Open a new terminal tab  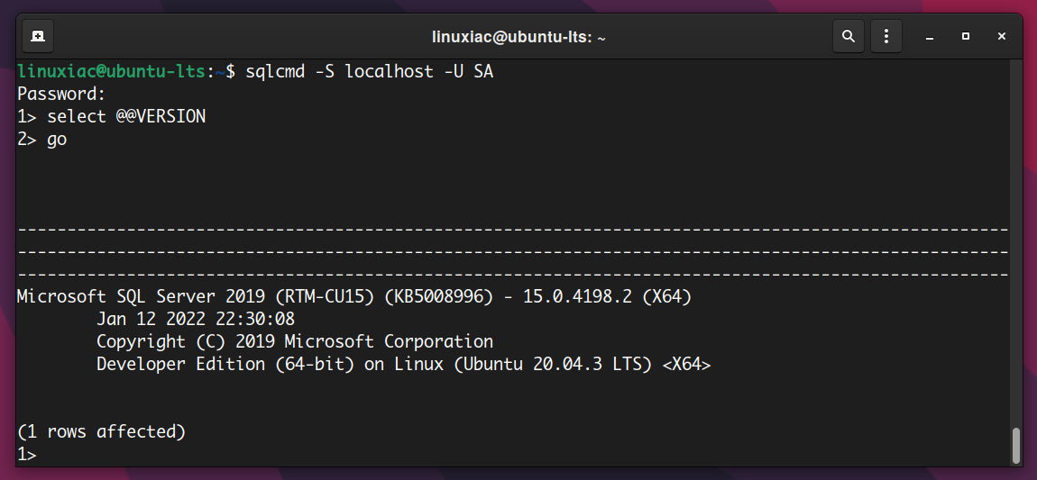coord(38,36)
